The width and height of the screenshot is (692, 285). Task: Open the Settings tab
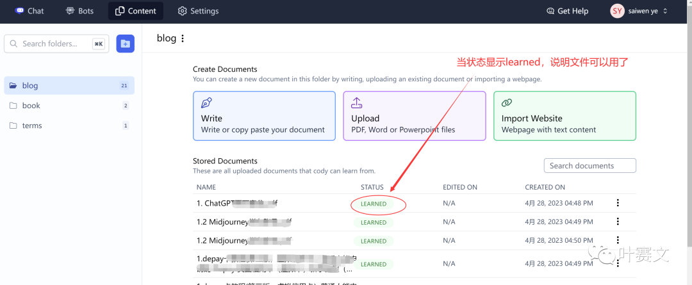pyautogui.click(x=198, y=11)
